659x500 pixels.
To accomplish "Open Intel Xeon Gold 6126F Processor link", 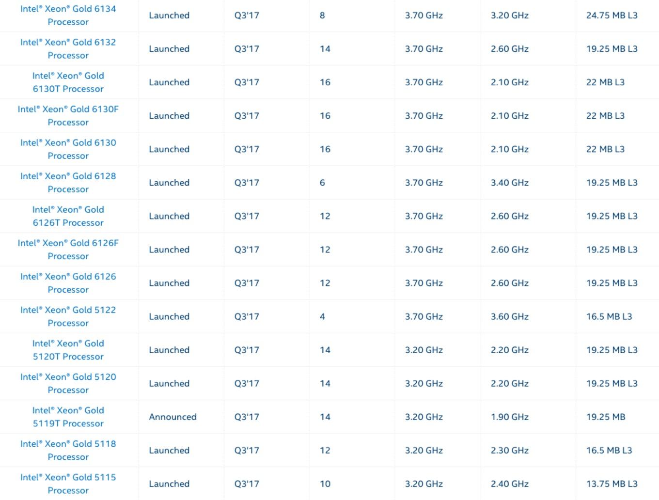I will click(x=68, y=250).
